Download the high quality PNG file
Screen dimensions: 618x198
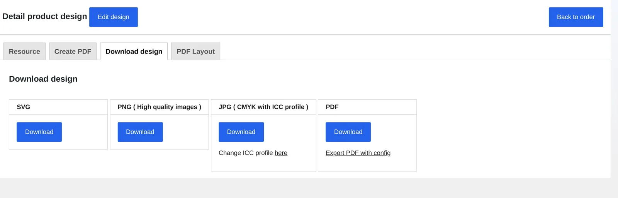point(140,132)
